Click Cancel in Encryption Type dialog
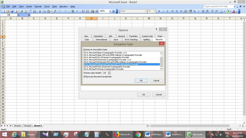The image size is (246, 138). 156,81
